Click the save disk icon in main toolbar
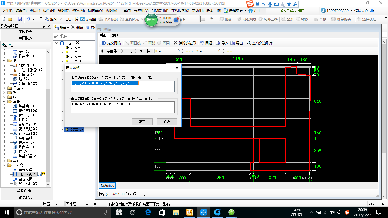The width and height of the screenshot is (388, 218). pyautogui.click(x=20, y=19)
